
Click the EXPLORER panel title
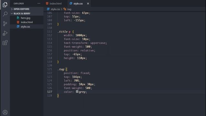pyautogui.click(x=19, y=4)
